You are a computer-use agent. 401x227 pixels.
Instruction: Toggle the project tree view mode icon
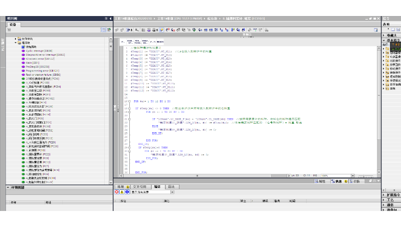(104, 30)
